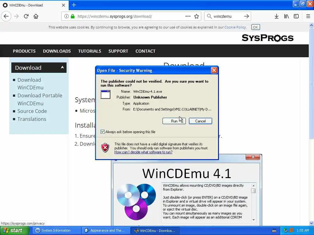Screen dimensions: 314x235
Task: Collapse the Download sidebar section
Action: tap(62, 67)
